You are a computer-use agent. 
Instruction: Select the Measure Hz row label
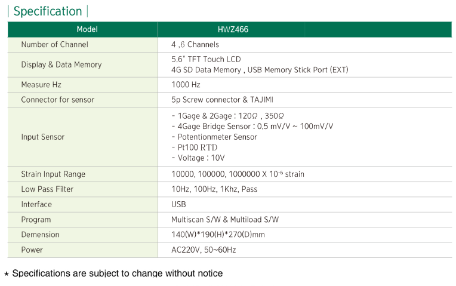point(41,85)
